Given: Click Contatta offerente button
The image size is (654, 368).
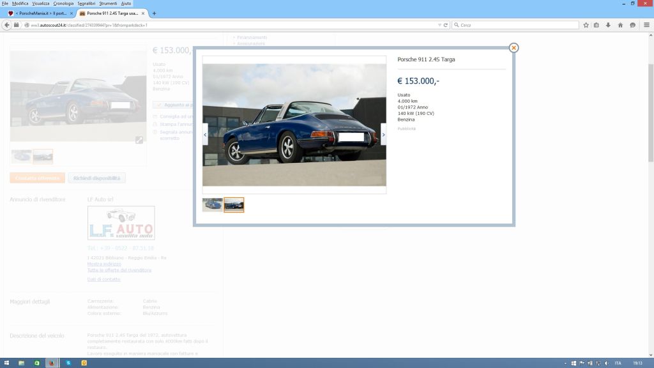Looking at the screenshot, I should [38, 178].
